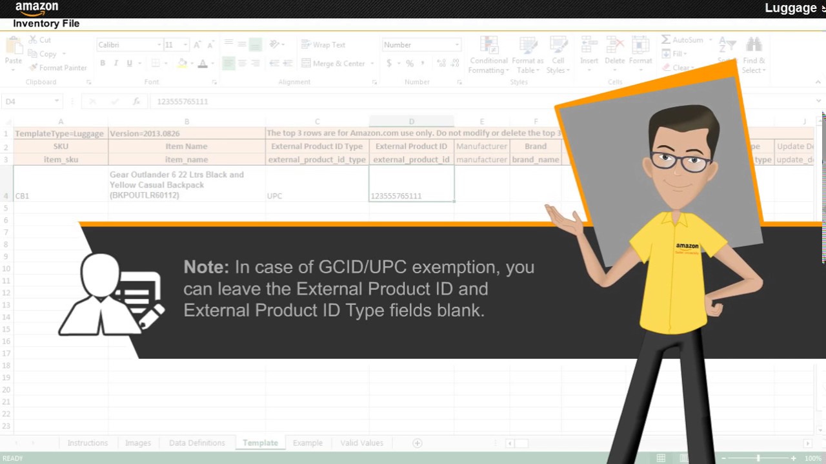The height and width of the screenshot is (464, 826).
Task: Open the Number format dropdown
Action: coord(457,44)
